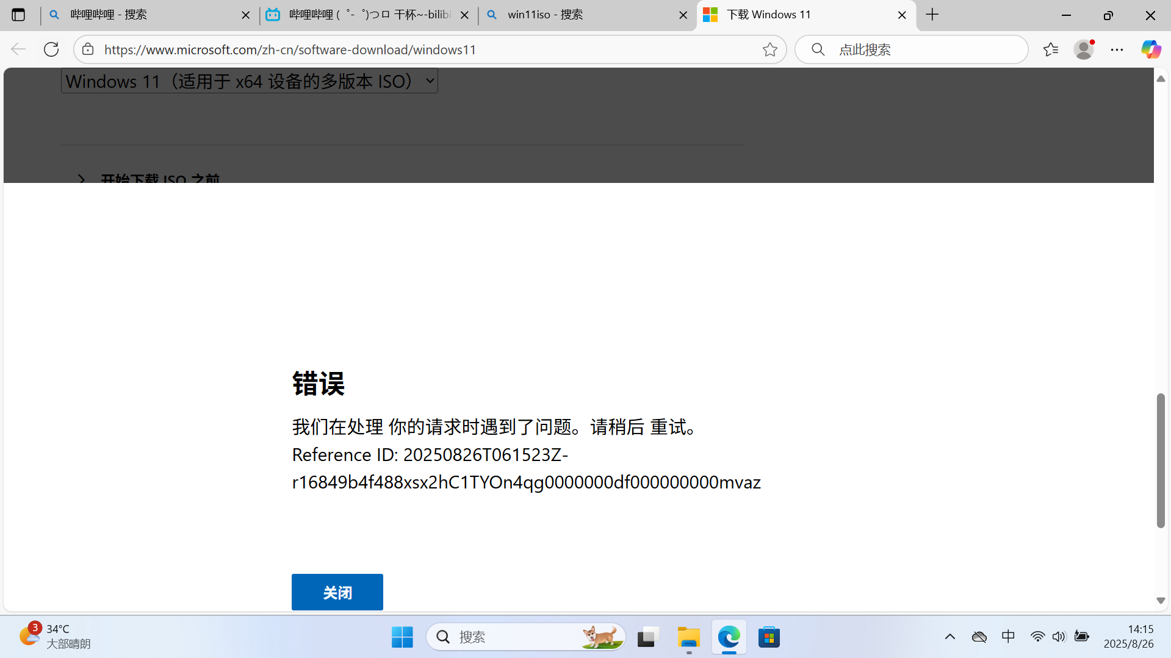This screenshot has width=1171, height=658.
Task: Open the clock showing 14:15 2025/8/26
Action: pyautogui.click(x=1129, y=637)
